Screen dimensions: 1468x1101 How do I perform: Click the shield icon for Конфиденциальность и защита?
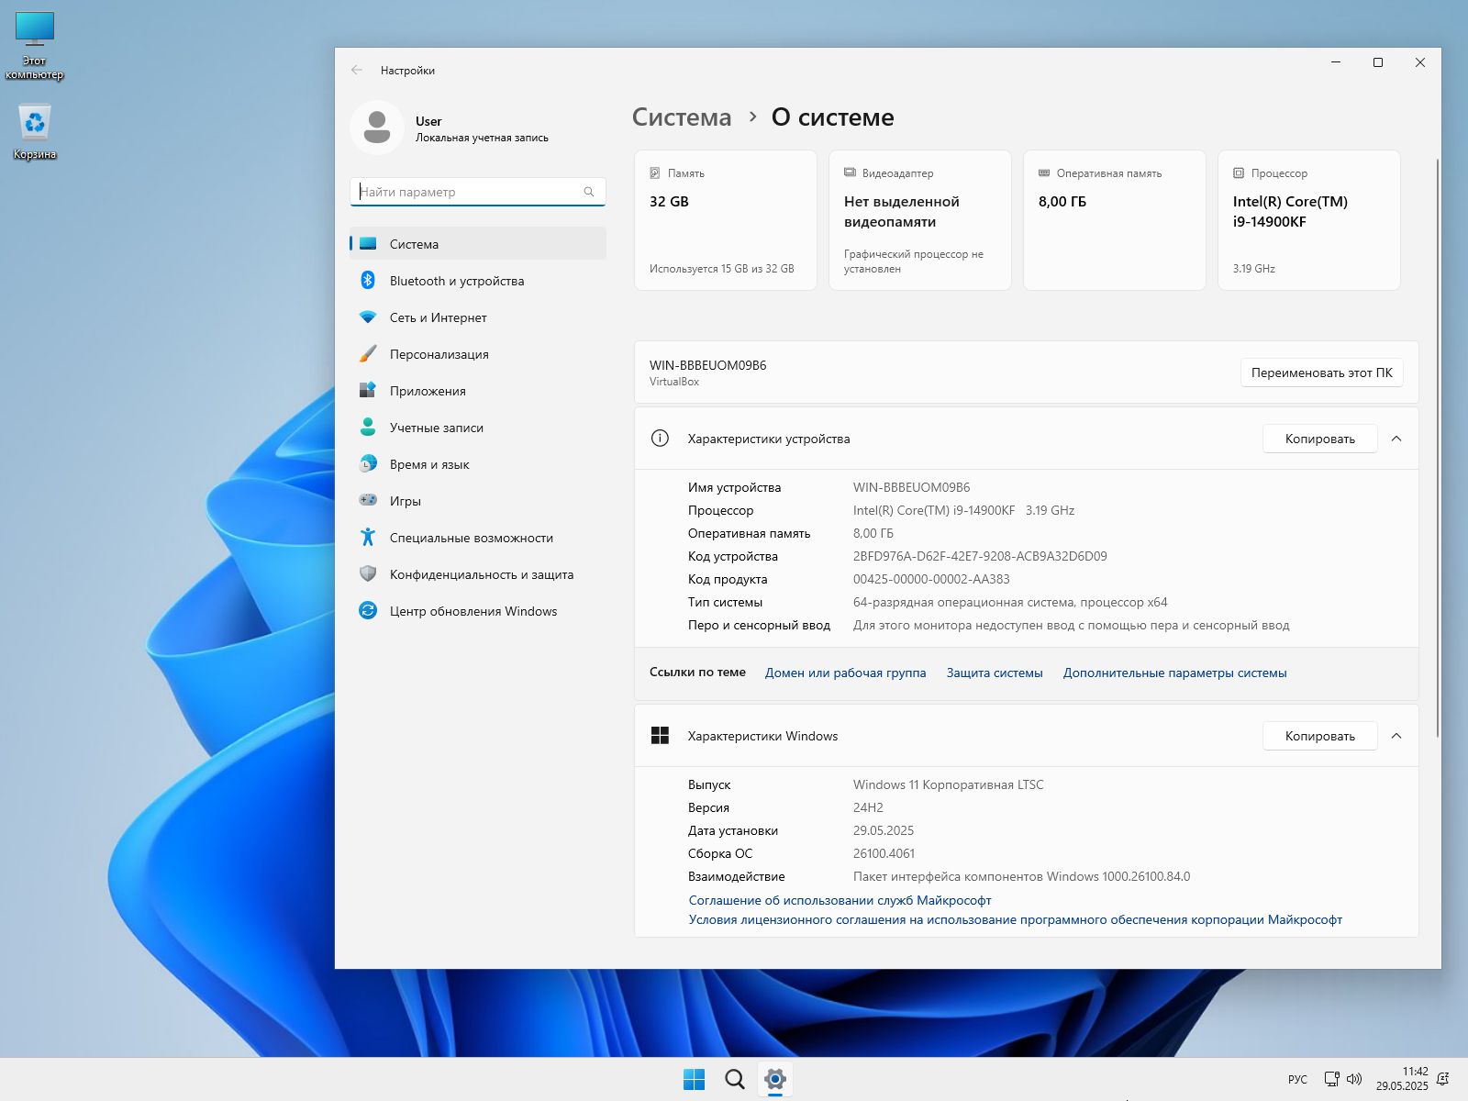(x=368, y=574)
